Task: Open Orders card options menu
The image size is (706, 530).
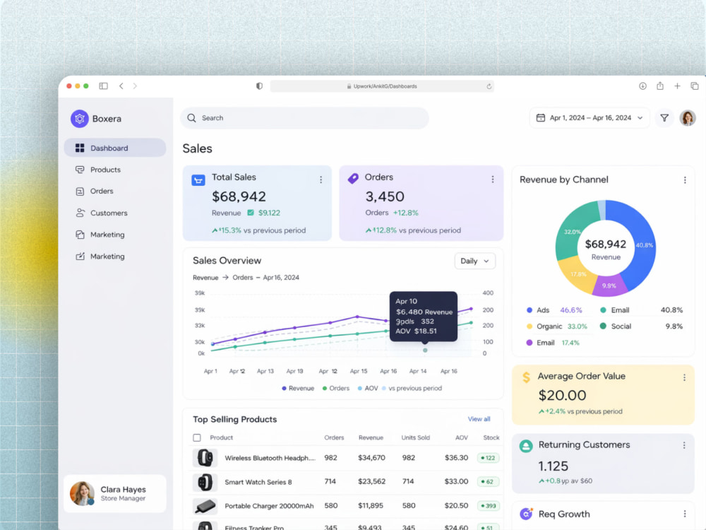Action: pyautogui.click(x=493, y=179)
